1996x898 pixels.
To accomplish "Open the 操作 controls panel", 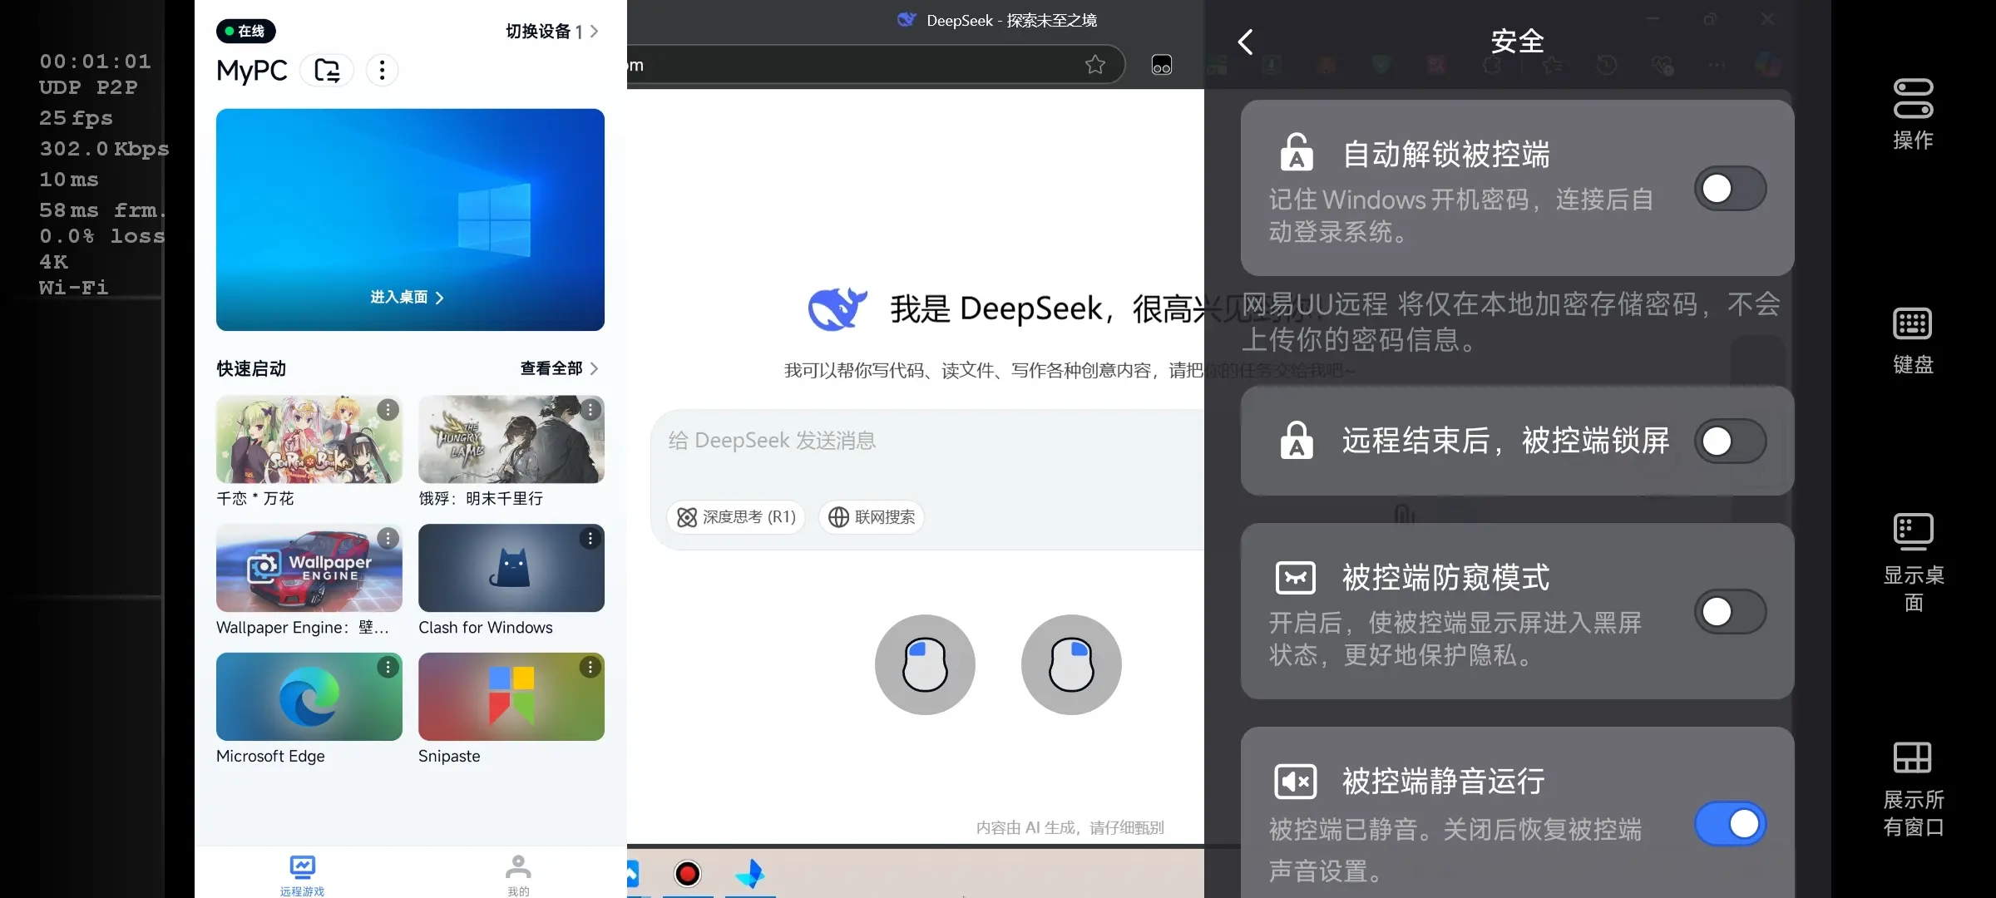I will pos(1913,114).
